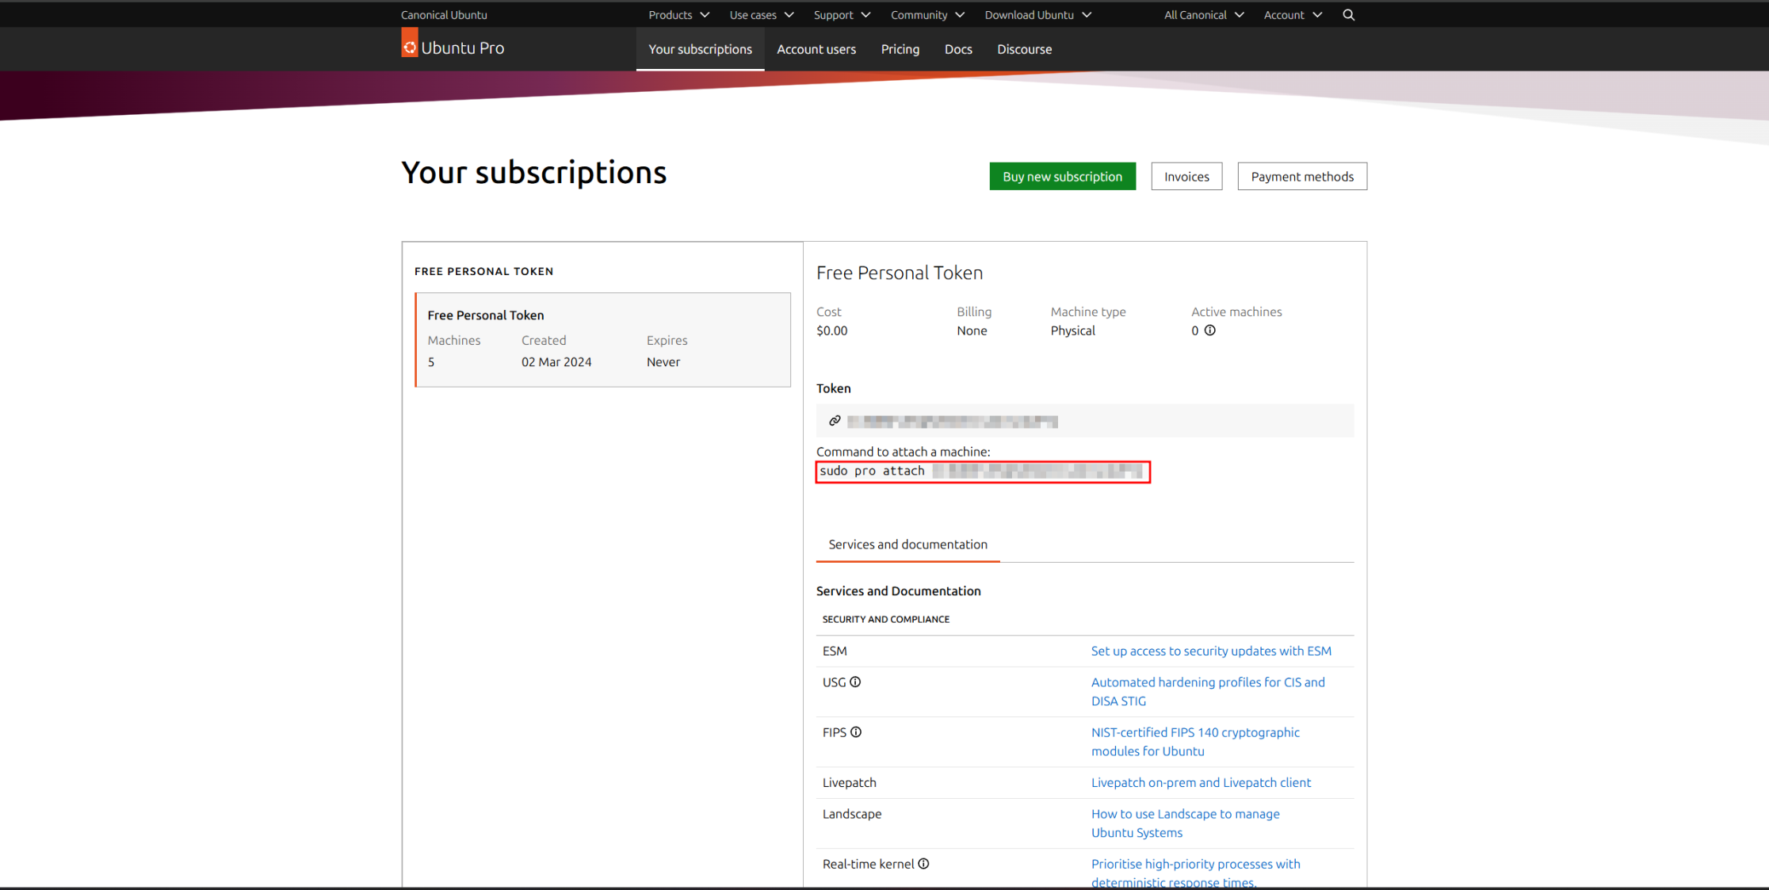
Task: Open ESM security updates setup link
Action: tap(1211, 651)
